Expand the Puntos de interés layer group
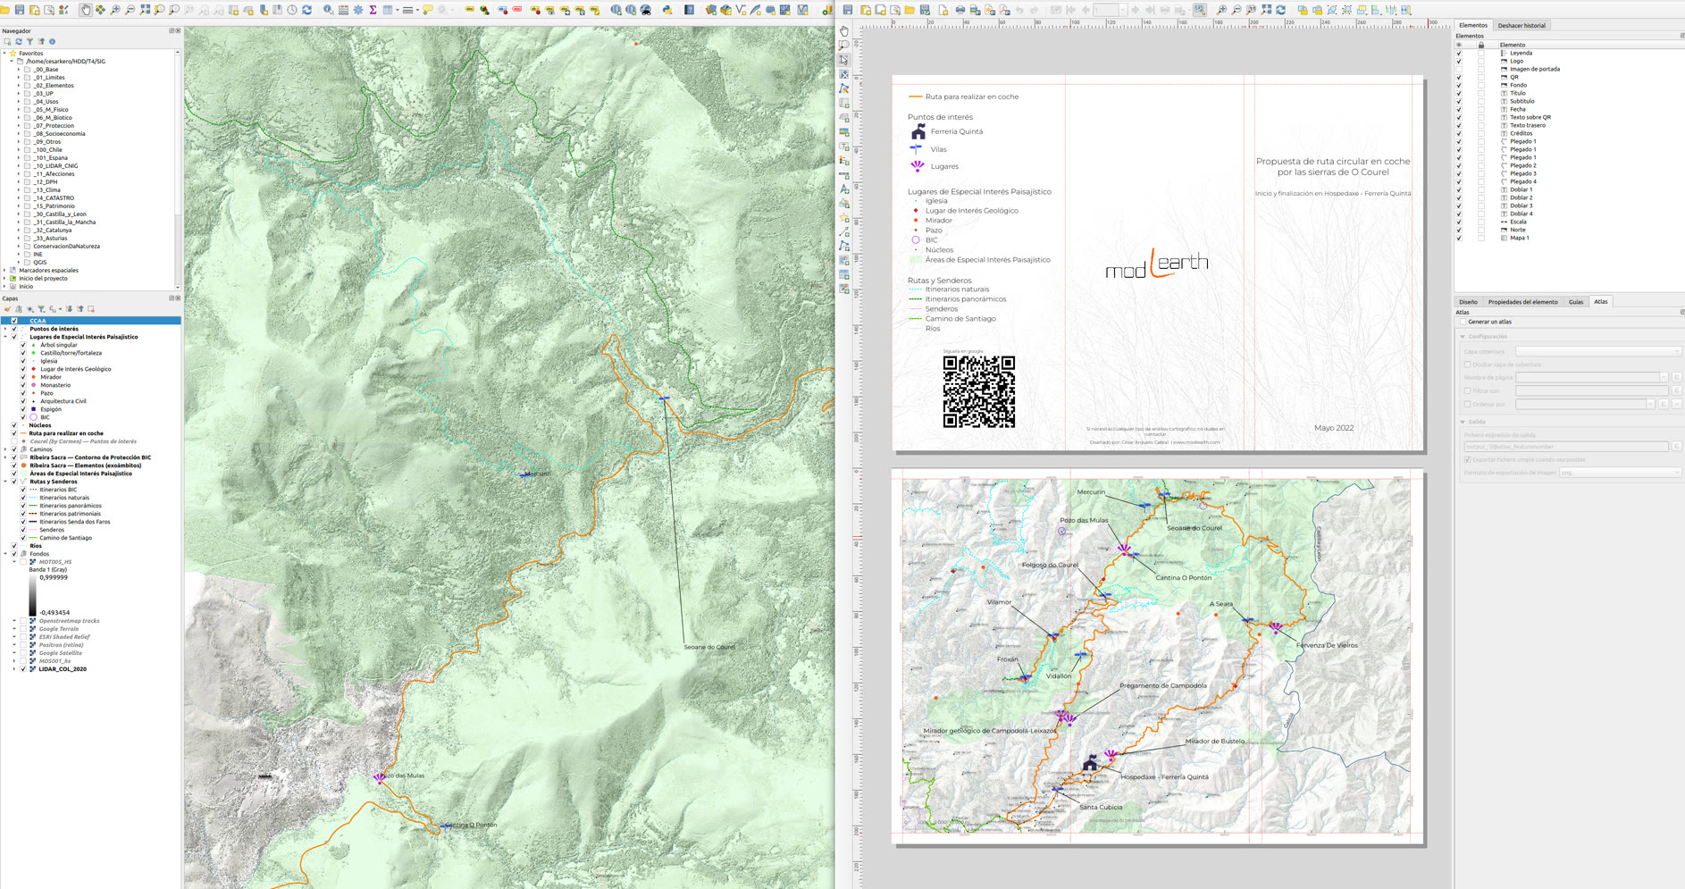Image resolution: width=1685 pixels, height=889 pixels. click(5, 329)
